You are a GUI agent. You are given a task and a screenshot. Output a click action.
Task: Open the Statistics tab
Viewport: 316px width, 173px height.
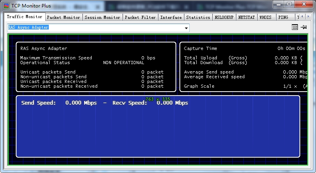click(198, 18)
